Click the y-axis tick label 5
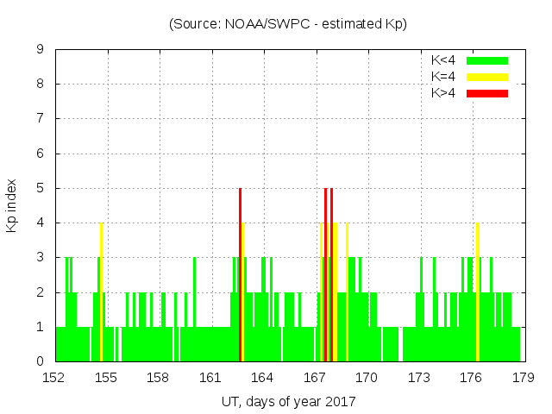This screenshot has height=414, width=552. [41, 188]
